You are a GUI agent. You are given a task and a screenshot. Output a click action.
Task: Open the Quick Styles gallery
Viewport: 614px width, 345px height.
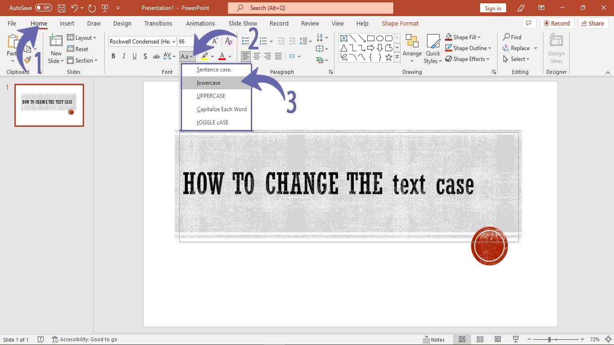(x=433, y=49)
